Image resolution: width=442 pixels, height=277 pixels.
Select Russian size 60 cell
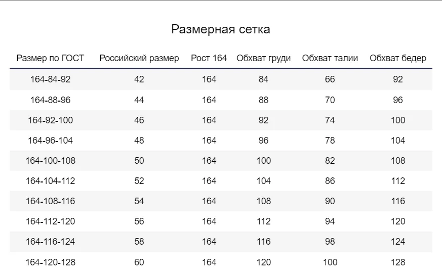139,262
